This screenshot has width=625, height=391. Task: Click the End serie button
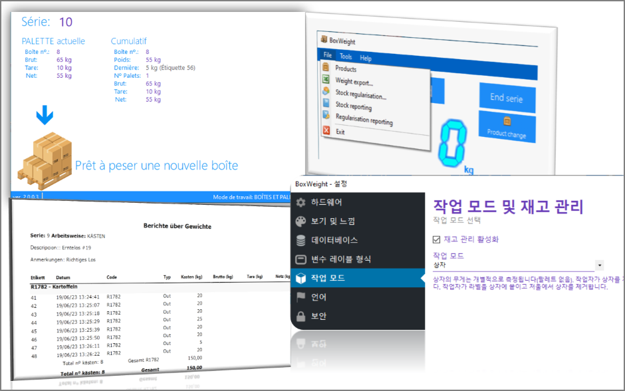[x=507, y=98]
